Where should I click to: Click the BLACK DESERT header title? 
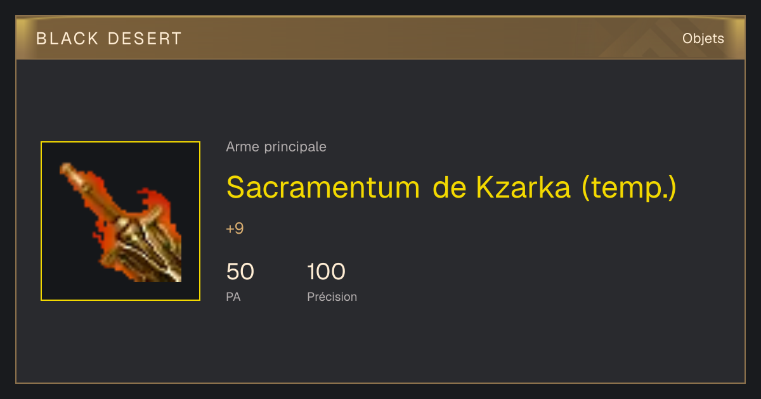tap(109, 39)
